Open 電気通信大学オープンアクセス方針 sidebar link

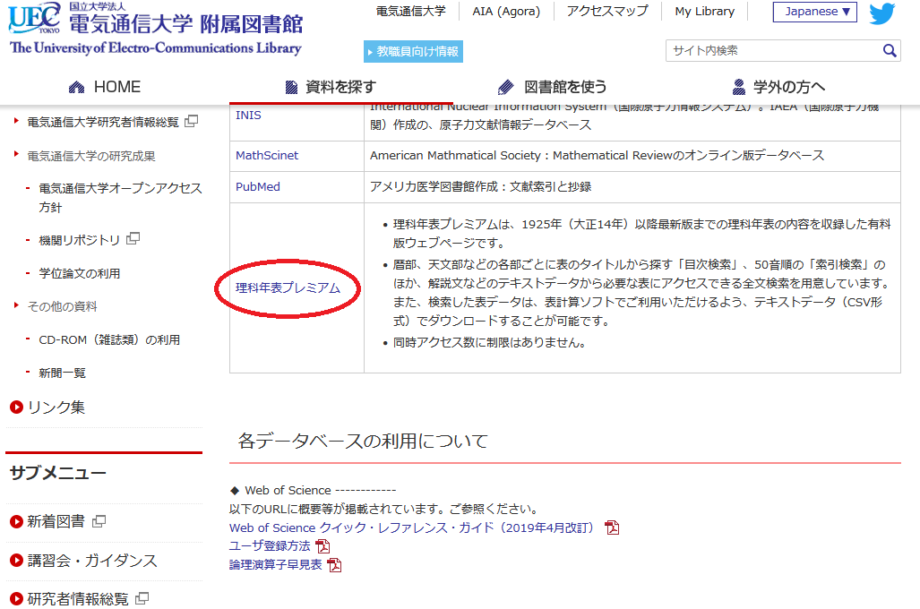(x=120, y=198)
